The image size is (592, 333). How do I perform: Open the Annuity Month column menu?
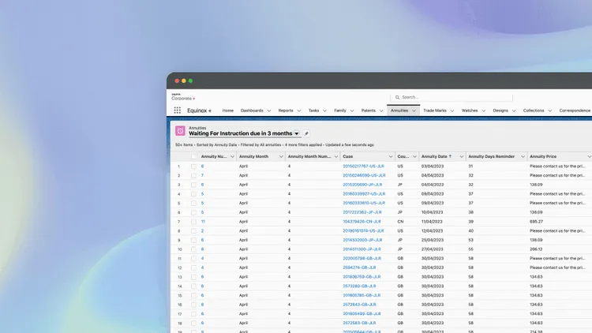(x=281, y=157)
